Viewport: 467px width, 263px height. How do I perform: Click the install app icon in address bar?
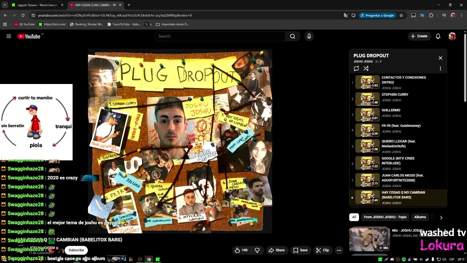click(354, 15)
